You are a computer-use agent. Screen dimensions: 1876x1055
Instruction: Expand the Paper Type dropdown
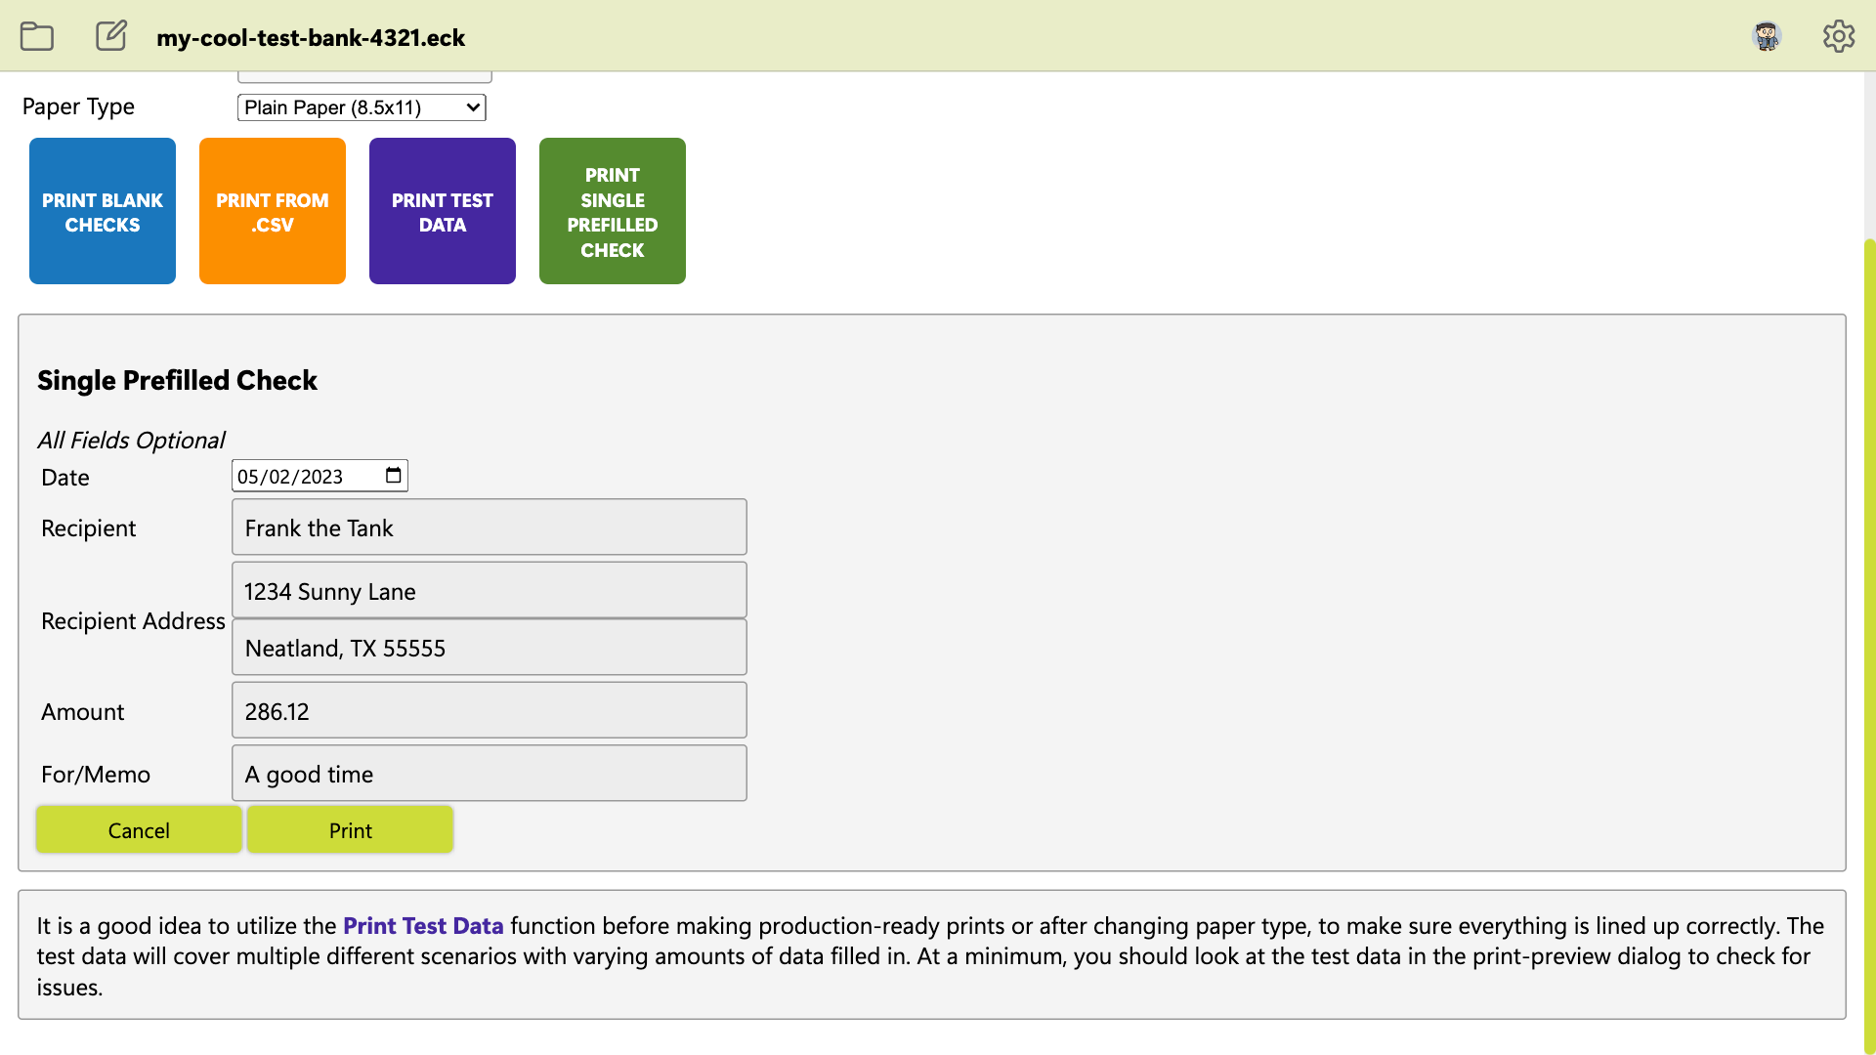(x=362, y=107)
